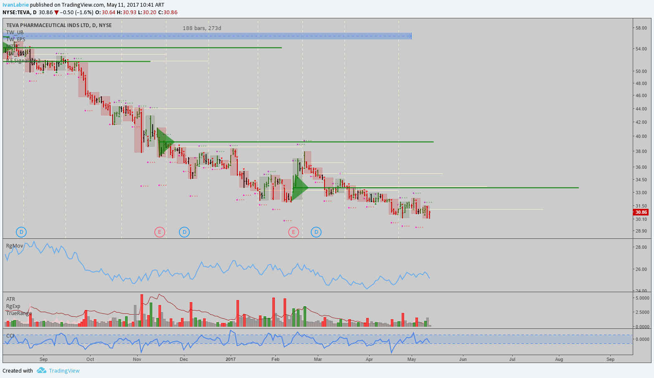Select the D dividend marker near August-September 2016
This screenshot has height=378, width=654.
tap(21, 232)
